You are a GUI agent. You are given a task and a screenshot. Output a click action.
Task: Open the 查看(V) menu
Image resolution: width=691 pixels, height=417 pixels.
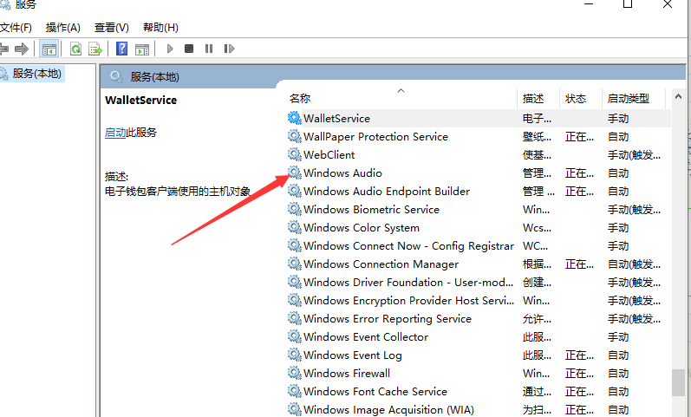tap(112, 28)
